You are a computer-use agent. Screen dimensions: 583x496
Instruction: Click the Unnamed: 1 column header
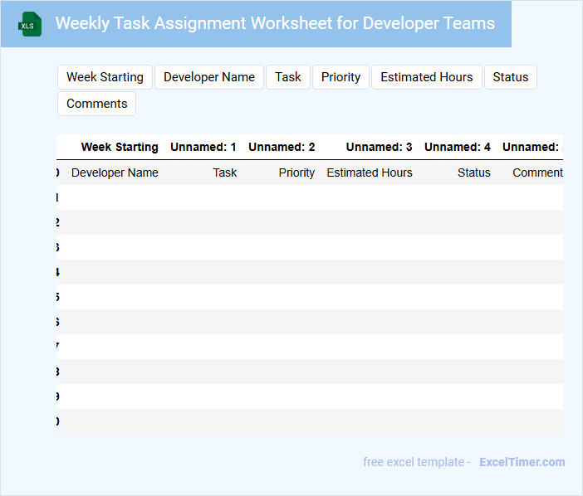coord(203,147)
